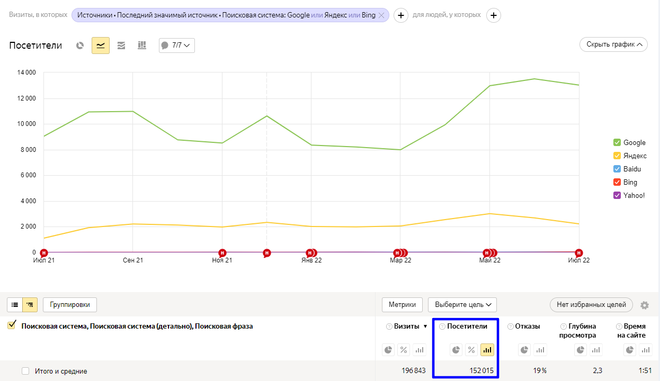Screen dimensions: 660x381
Task: Select the bar column chart view
Action: pos(141,46)
